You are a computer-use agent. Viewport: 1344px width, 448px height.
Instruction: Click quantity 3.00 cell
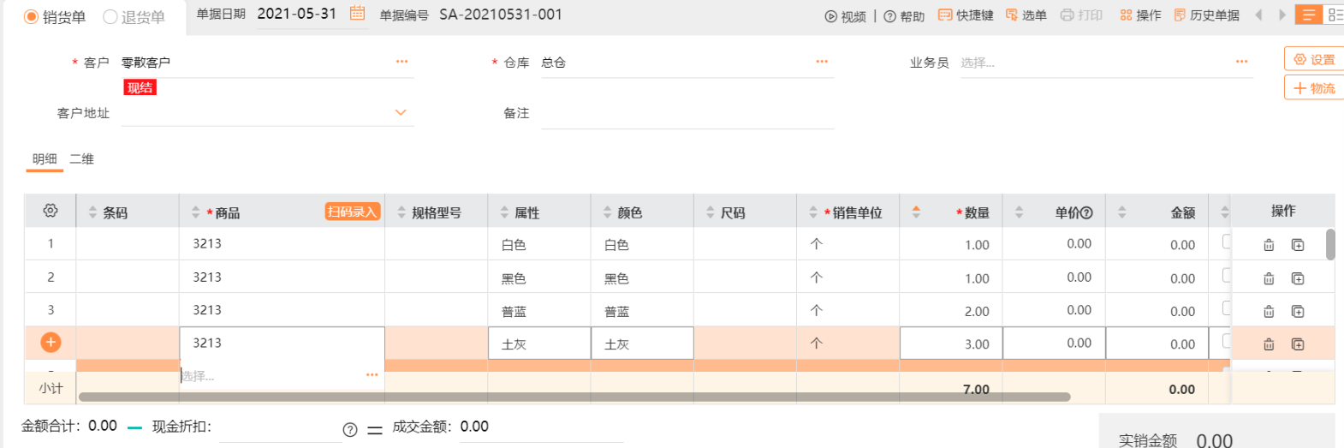951,343
